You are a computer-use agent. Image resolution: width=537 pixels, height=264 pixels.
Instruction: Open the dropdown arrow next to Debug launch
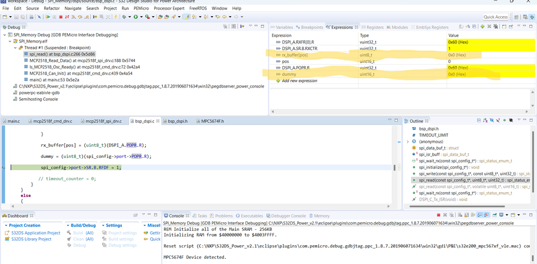tap(130, 17)
